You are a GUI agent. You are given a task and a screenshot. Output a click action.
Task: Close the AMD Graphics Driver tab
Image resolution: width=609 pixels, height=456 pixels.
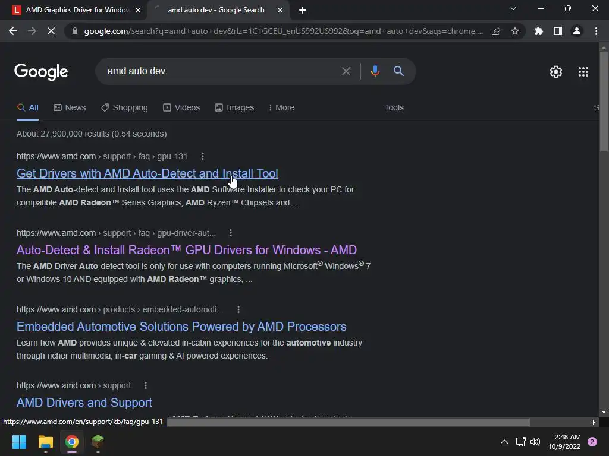138,10
